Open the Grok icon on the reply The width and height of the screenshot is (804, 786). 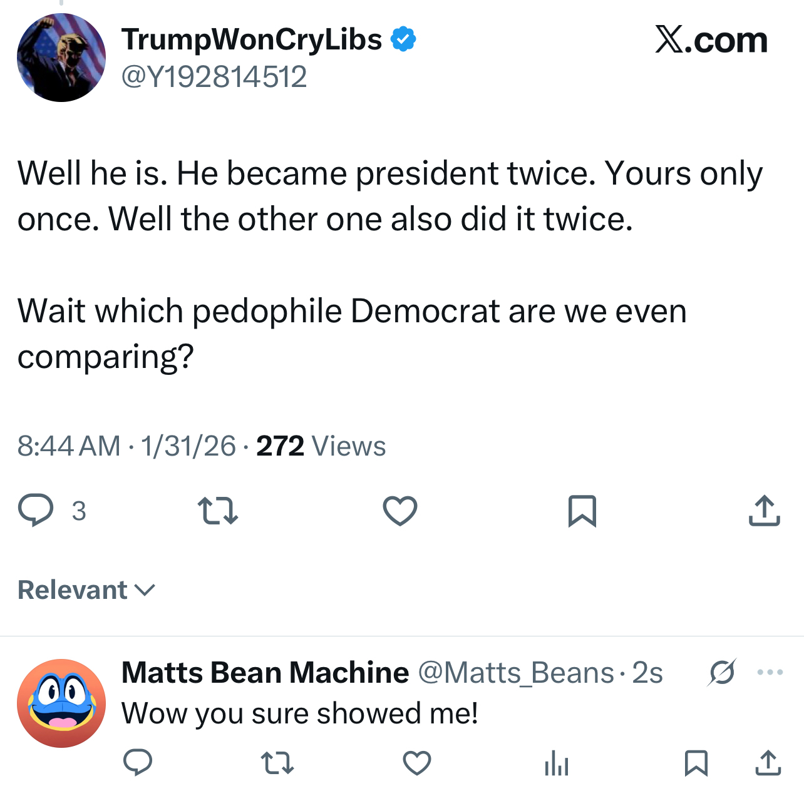click(x=722, y=673)
